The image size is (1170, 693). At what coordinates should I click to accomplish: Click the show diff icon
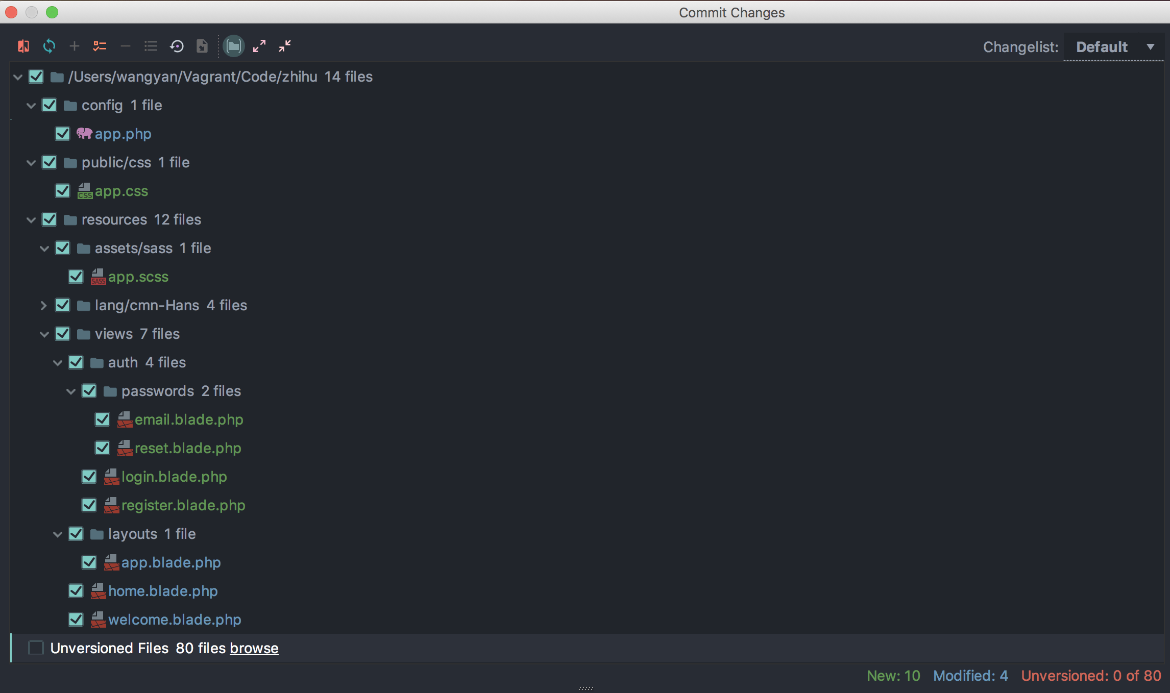[24, 46]
